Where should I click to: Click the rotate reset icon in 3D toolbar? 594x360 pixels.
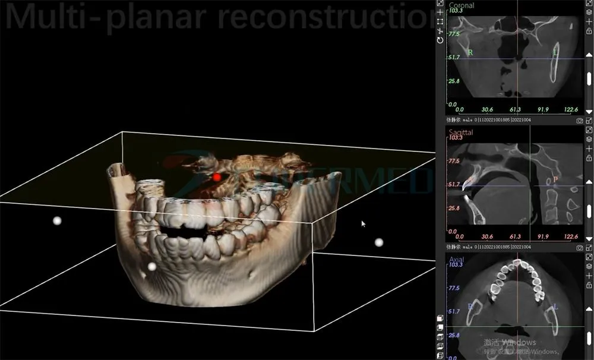pos(440,39)
